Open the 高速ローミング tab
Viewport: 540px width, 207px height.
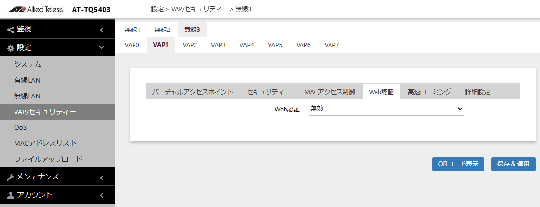tap(430, 92)
